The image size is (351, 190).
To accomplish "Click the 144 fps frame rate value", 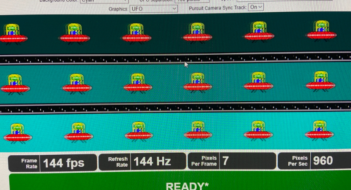I will [x=64, y=163].
